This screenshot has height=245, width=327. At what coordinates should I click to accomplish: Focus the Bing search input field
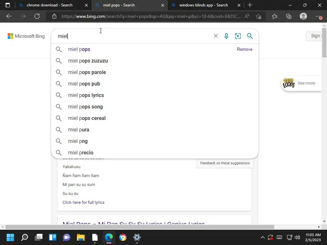coord(133,36)
